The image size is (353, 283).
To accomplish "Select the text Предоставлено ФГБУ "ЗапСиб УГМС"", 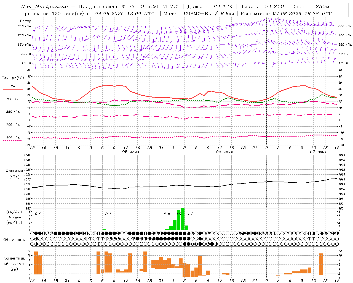I will (x=129, y=7).
